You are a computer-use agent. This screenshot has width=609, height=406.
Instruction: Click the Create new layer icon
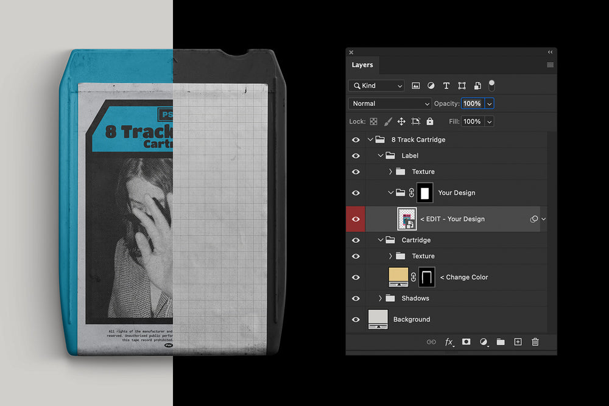518,342
